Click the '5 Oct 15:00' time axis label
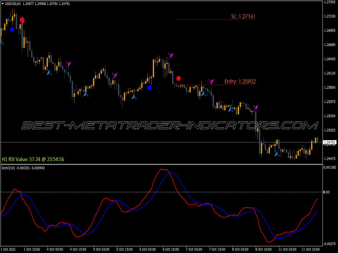338x253 pixels. [125, 250]
